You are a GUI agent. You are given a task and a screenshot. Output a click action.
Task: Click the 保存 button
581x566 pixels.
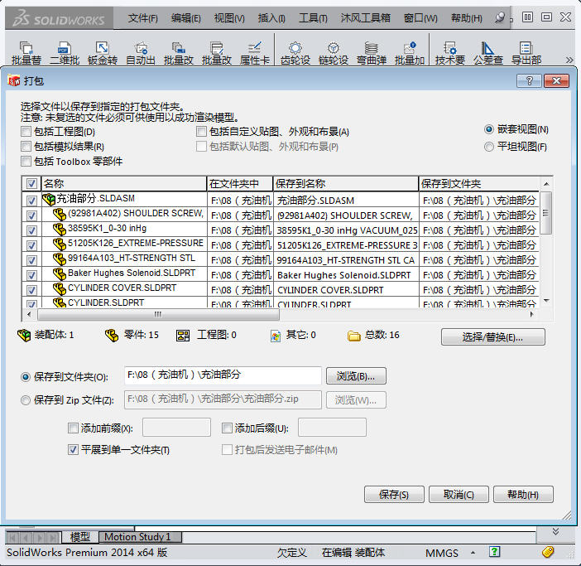coord(394,495)
